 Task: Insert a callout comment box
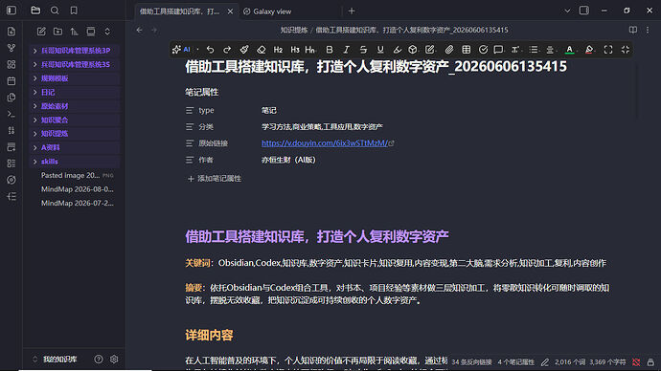point(499,50)
